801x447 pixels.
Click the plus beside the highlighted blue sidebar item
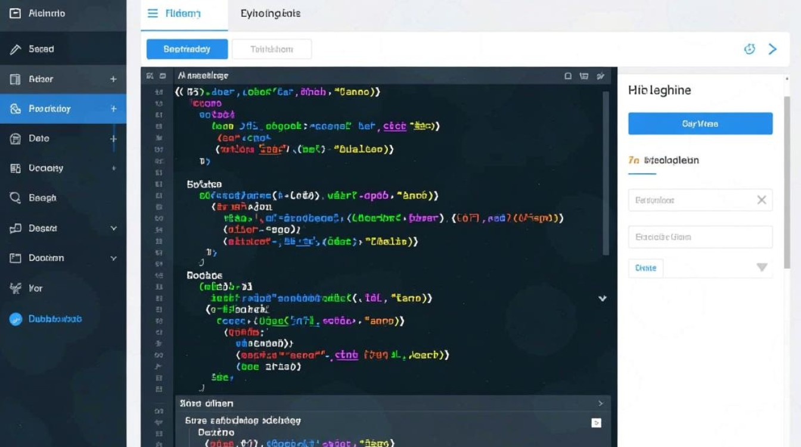(113, 108)
